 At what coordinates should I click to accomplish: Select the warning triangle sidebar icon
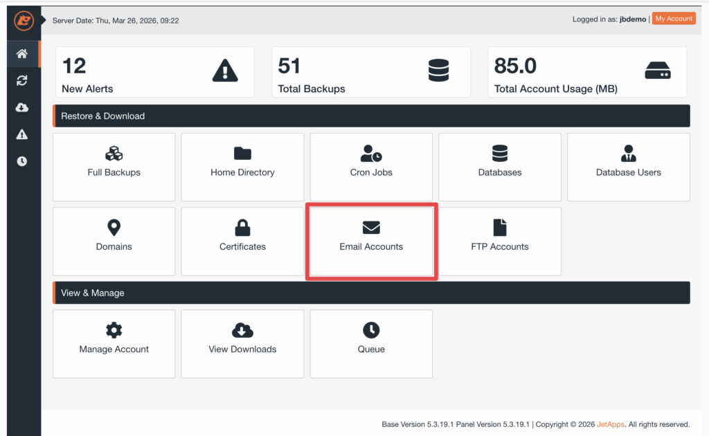(22, 135)
